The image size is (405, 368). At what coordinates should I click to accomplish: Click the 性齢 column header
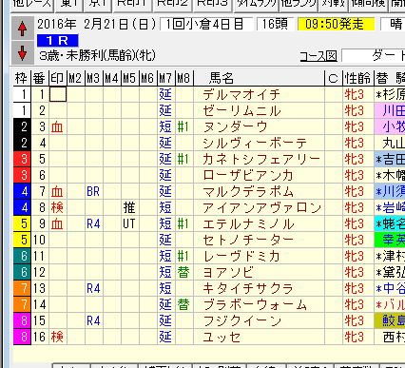coord(357,78)
